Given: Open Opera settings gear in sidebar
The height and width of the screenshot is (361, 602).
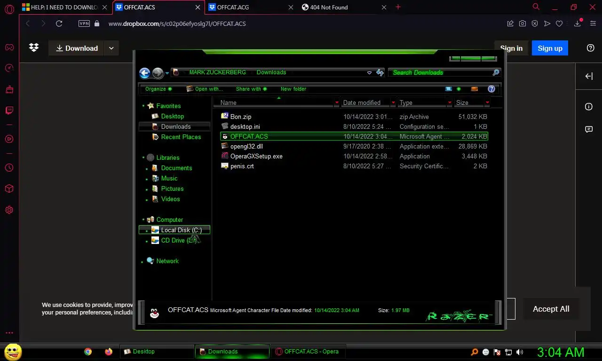Looking at the screenshot, I should (9, 210).
